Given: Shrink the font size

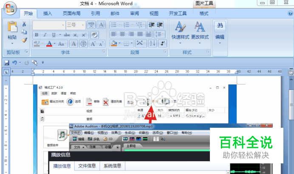Looking at the screenshot, I should coord(101,44).
